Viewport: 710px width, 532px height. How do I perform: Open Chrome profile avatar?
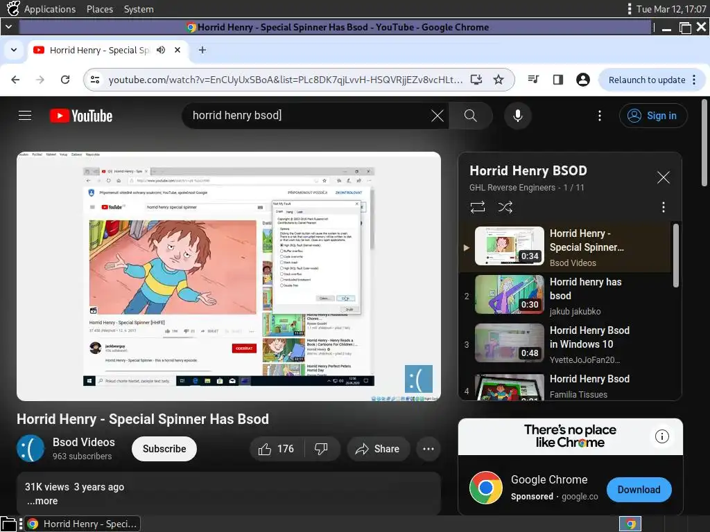[x=582, y=80]
